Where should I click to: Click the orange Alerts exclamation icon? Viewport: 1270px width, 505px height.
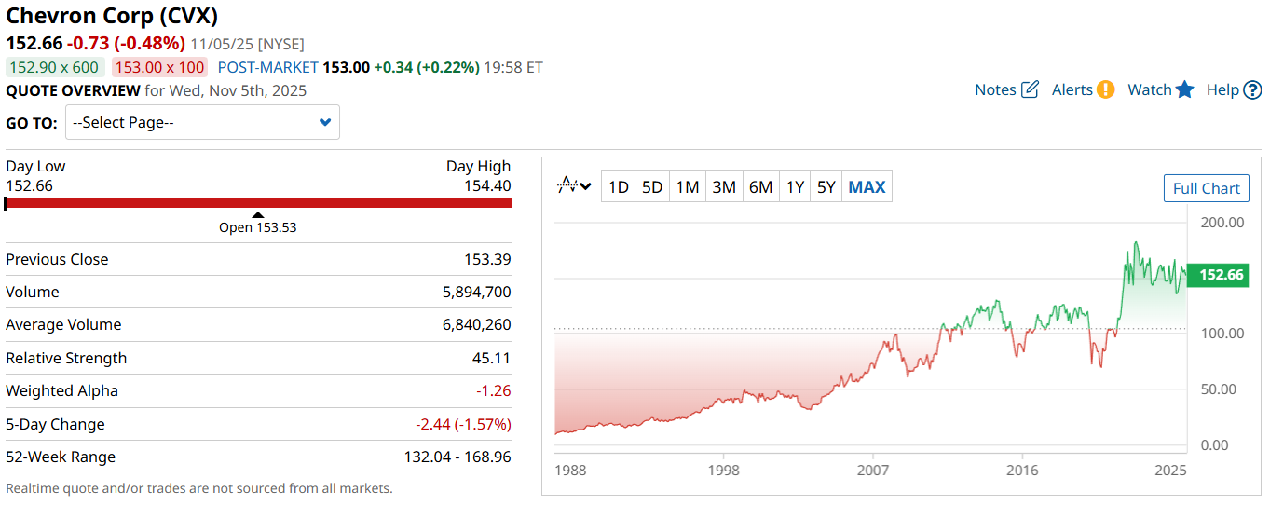pos(1105,89)
